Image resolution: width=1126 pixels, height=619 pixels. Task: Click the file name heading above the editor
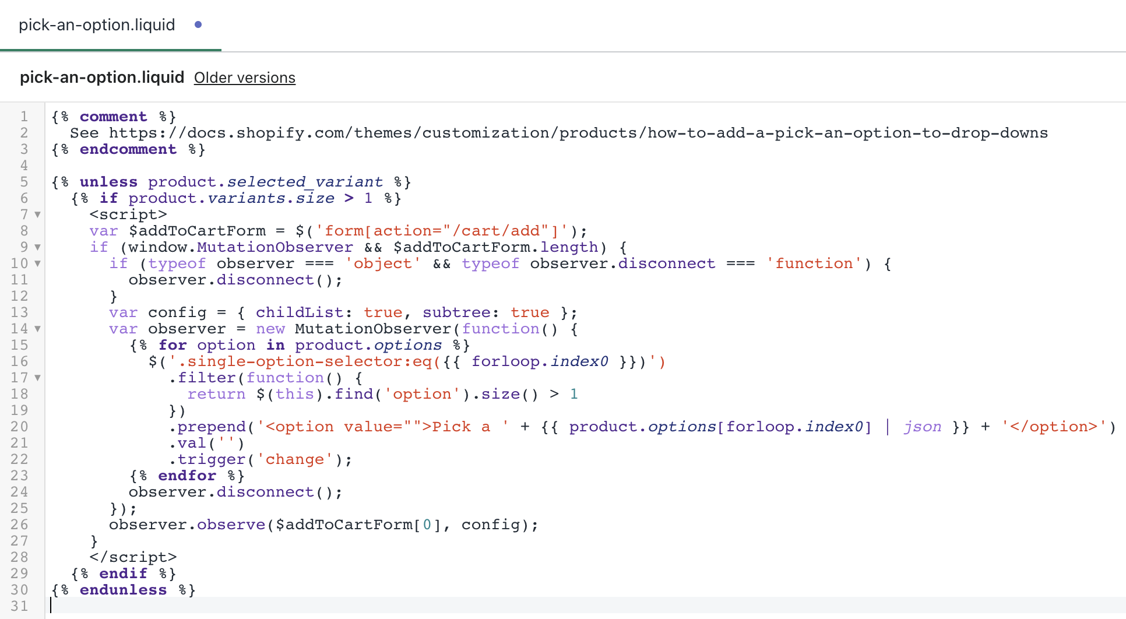pyautogui.click(x=102, y=78)
